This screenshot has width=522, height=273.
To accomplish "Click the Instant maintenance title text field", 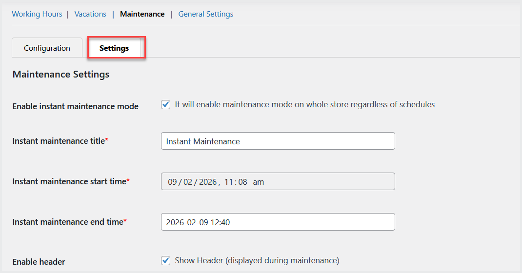I will (278, 141).
